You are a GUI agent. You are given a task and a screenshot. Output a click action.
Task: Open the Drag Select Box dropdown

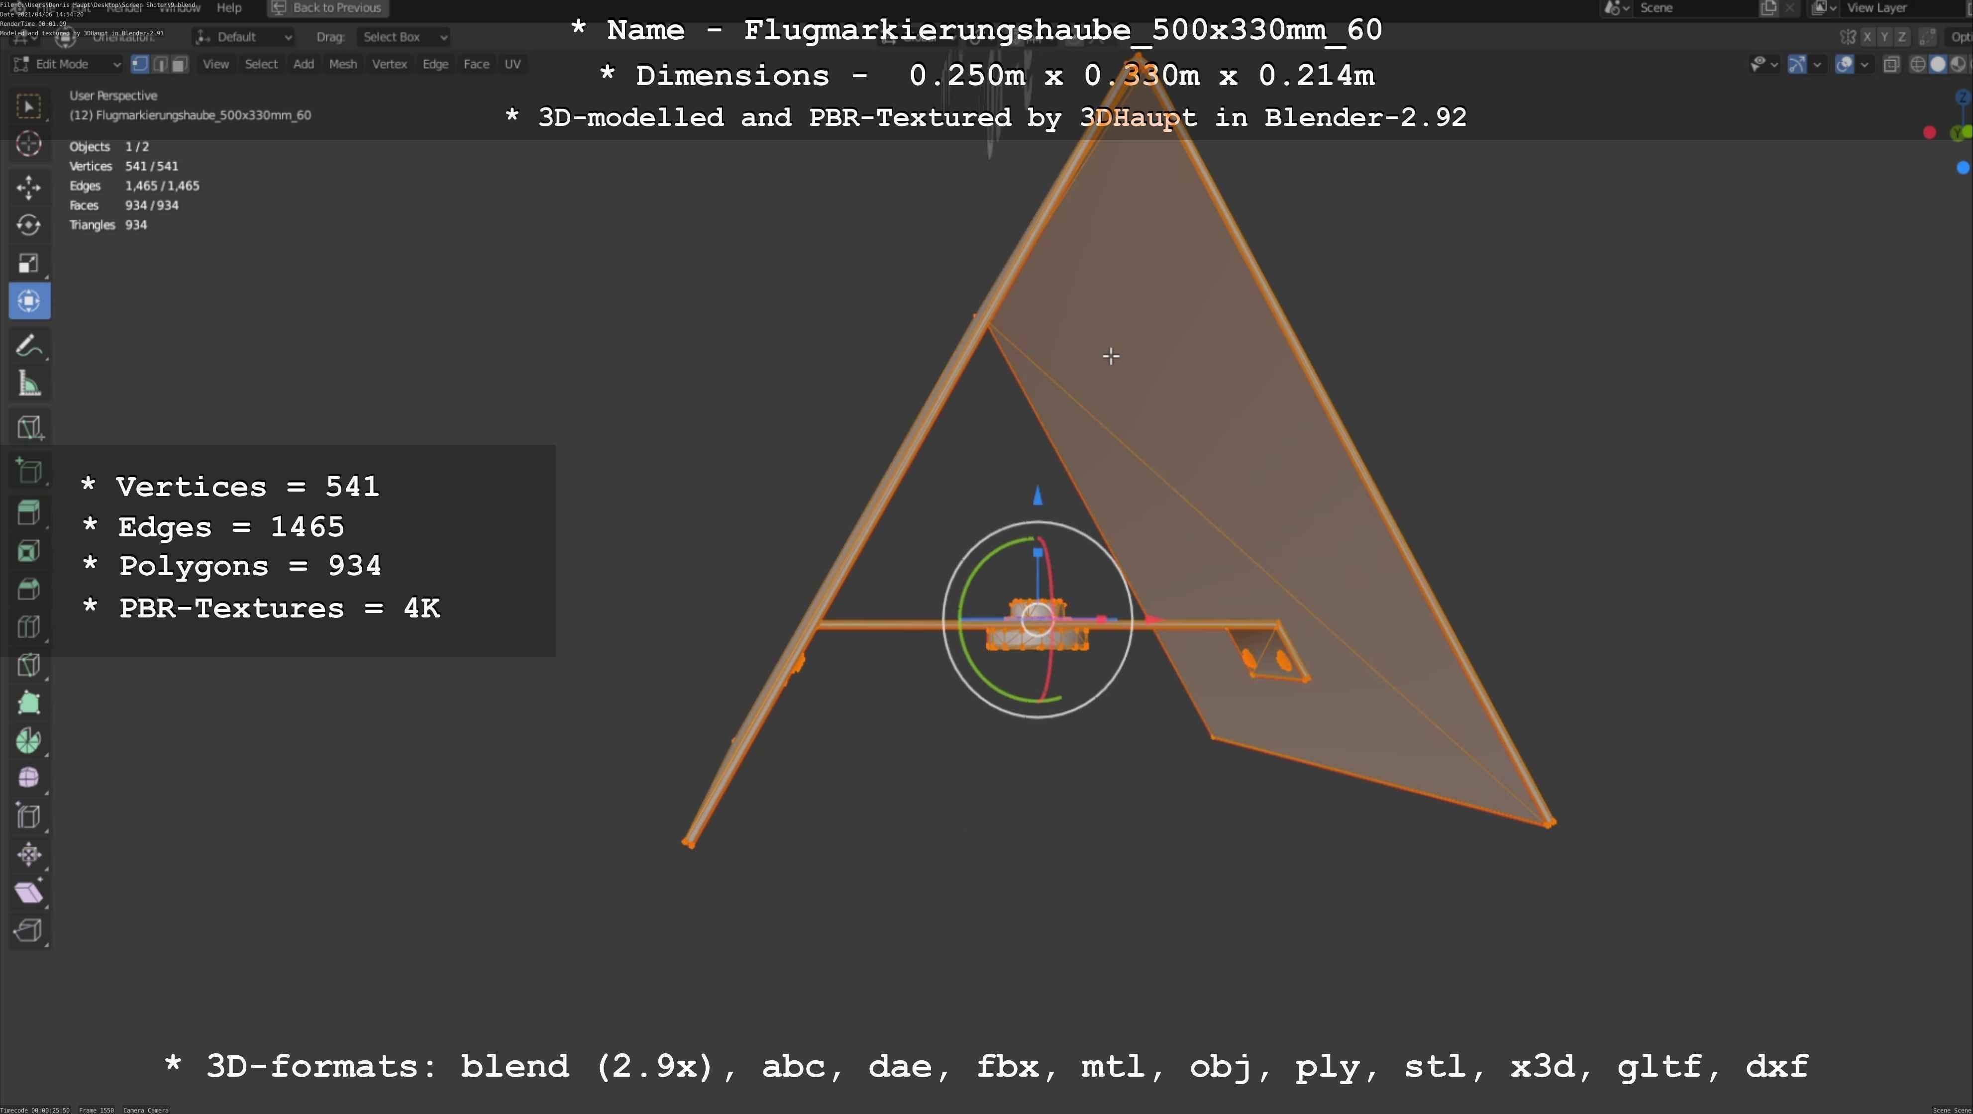tap(404, 37)
